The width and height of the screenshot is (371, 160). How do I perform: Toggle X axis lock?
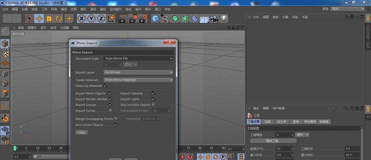pos(81,18)
